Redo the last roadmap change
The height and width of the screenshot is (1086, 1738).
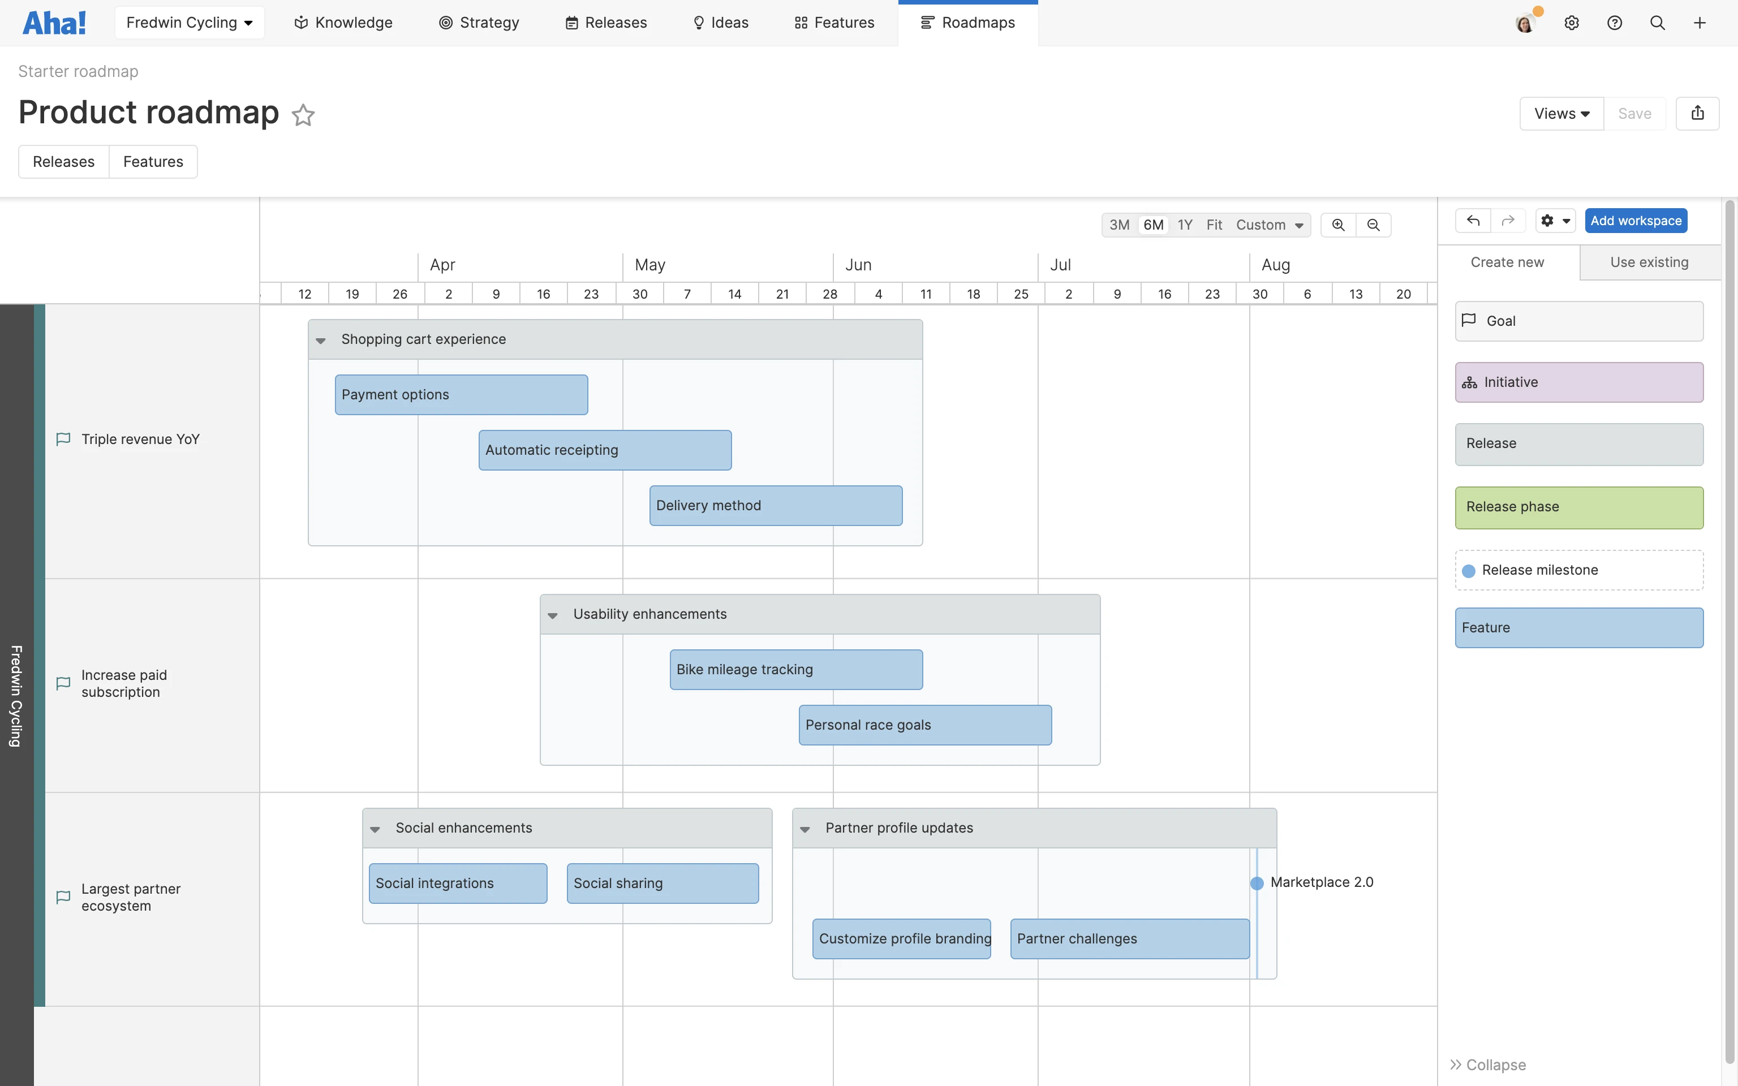[x=1509, y=221]
